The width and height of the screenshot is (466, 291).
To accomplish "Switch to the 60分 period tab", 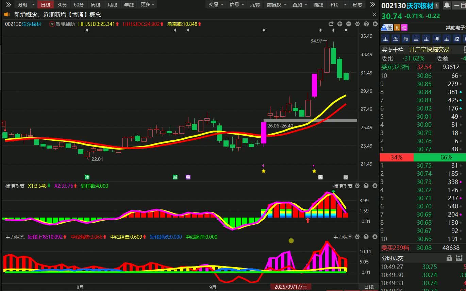I will click(x=79, y=5).
